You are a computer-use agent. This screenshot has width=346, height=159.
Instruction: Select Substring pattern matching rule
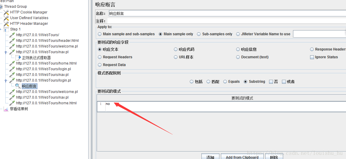[x=245, y=82]
